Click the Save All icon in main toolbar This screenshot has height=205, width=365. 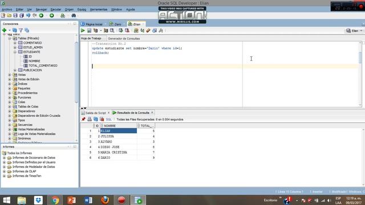(22, 15)
